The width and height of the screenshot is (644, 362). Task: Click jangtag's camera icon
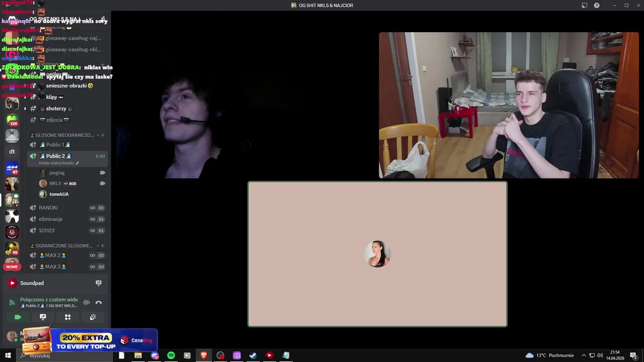[103, 173]
